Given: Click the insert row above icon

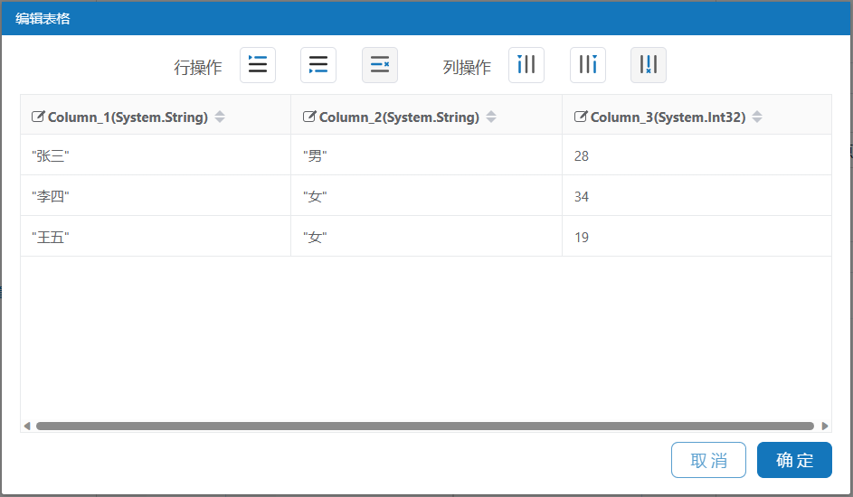Looking at the screenshot, I should coord(258,65).
